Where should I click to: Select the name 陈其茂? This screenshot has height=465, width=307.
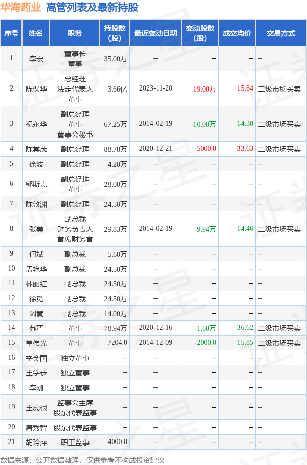pyautogui.click(x=36, y=149)
